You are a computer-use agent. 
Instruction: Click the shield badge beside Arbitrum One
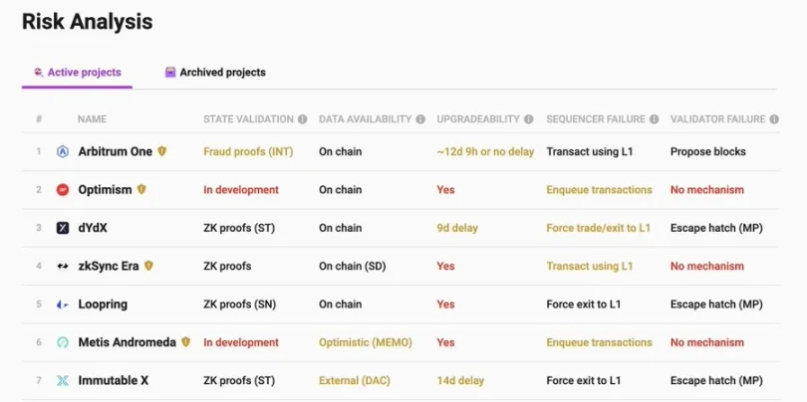162,152
